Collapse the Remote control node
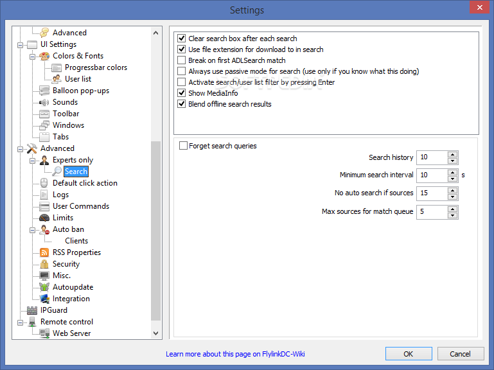 (20, 322)
